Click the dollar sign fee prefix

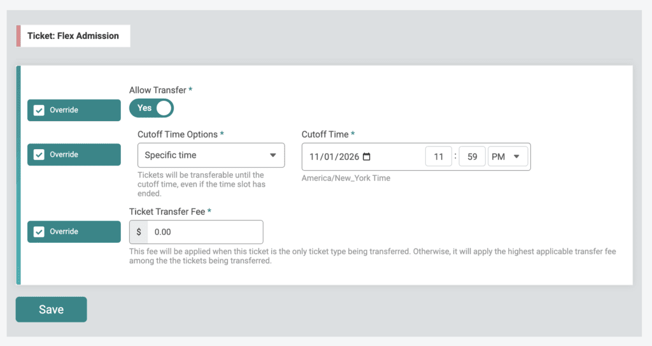(139, 232)
